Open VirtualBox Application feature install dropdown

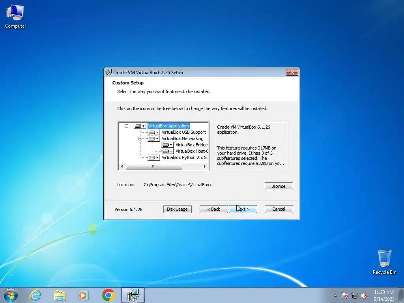click(x=140, y=126)
